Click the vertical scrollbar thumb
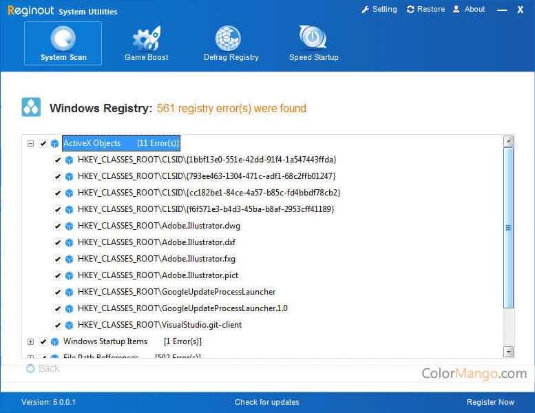The height and width of the screenshot is (413, 535). click(508, 227)
